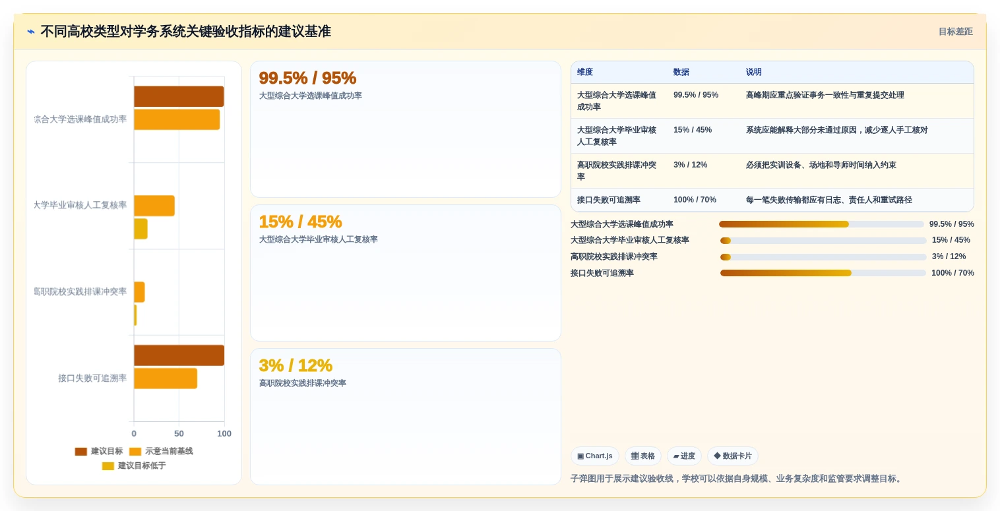Viewport: 1000px width, 511px height.
Task: Select the 15% / 45% data card value
Action: [x=300, y=222]
